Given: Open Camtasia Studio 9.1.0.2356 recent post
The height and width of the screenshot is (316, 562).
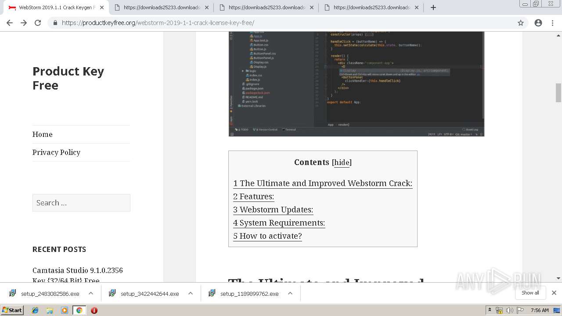Looking at the screenshot, I should click(x=78, y=275).
